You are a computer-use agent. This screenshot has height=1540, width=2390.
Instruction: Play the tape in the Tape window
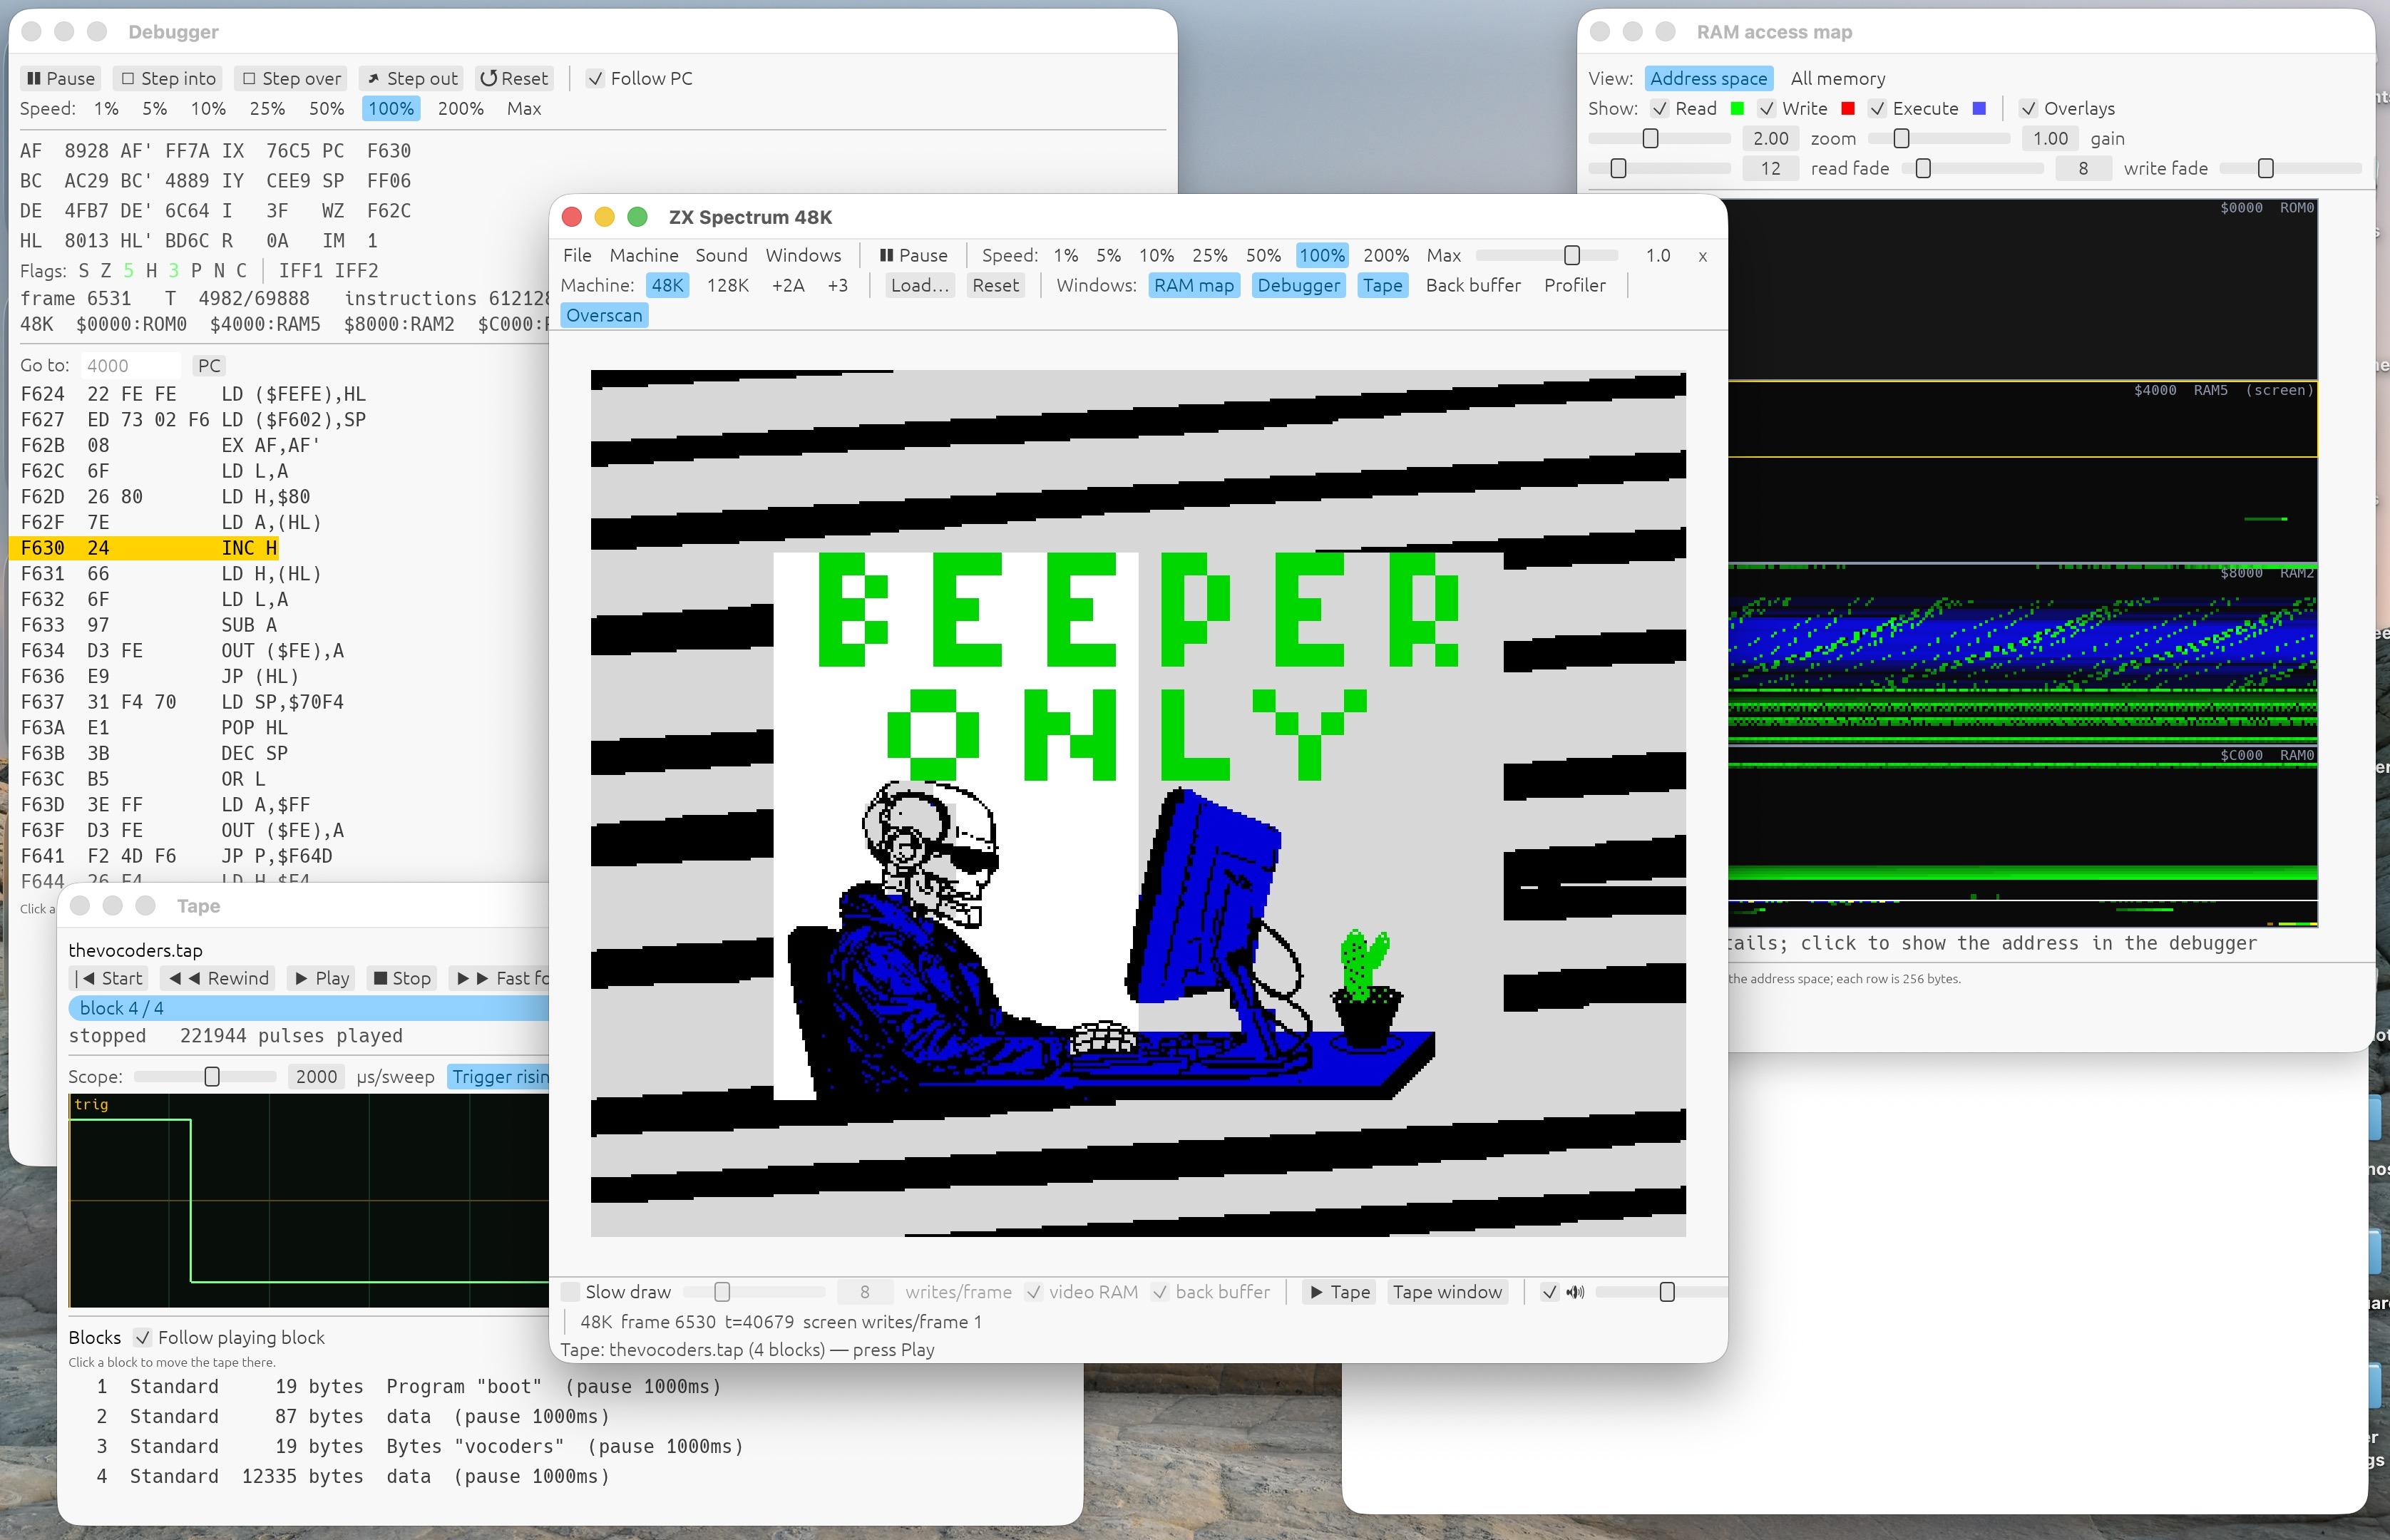(x=322, y=979)
